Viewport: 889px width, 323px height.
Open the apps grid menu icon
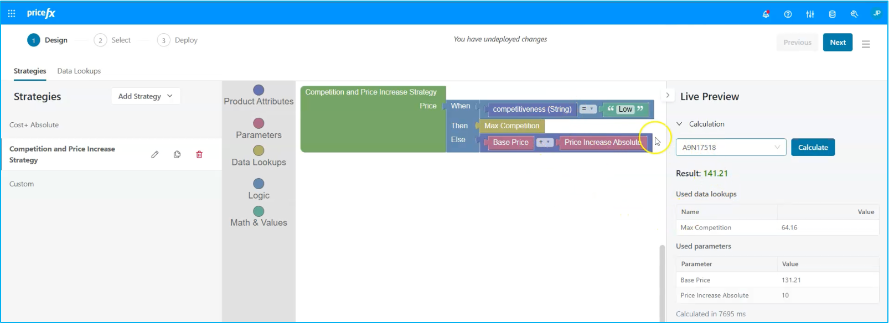click(11, 13)
